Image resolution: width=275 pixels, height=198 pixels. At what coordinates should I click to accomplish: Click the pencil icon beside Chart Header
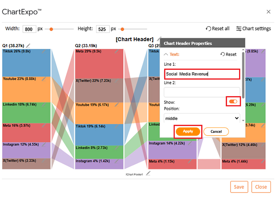point(159,39)
